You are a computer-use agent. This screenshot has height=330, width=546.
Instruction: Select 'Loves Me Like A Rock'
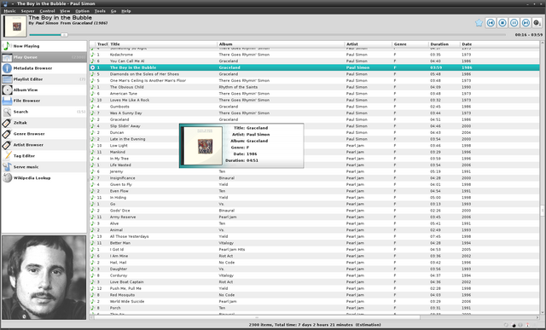point(315,100)
